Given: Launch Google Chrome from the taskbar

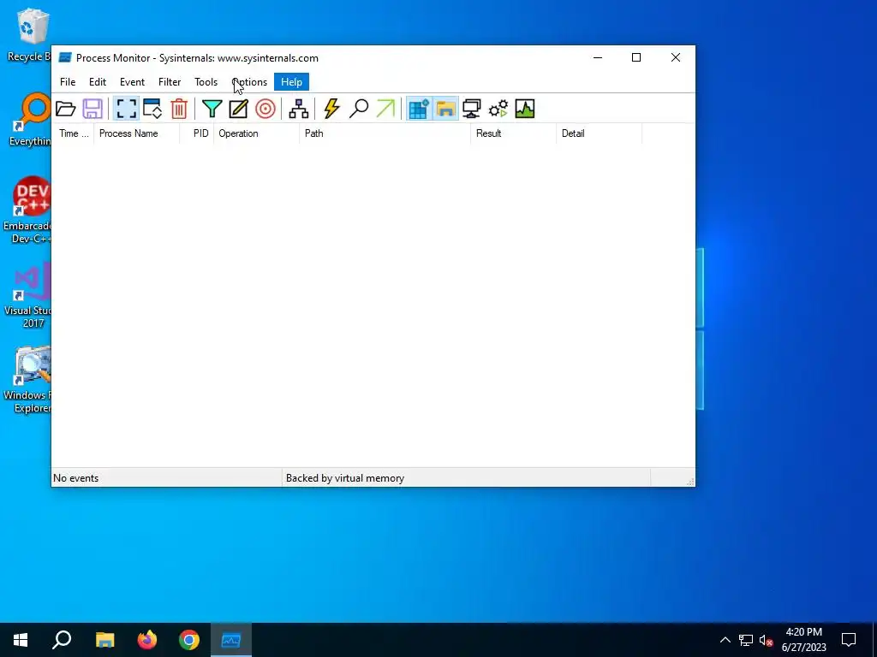Looking at the screenshot, I should pos(189,640).
